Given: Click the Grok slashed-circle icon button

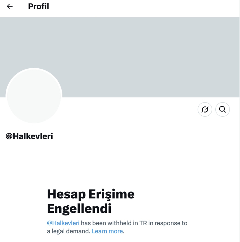Looking at the screenshot, I should pyautogui.click(x=205, y=110).
